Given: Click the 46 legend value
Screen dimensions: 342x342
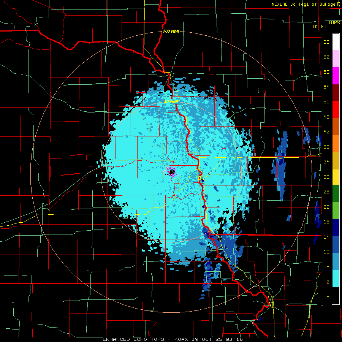Looking at the screenshot, I should [x=326, y=117].
